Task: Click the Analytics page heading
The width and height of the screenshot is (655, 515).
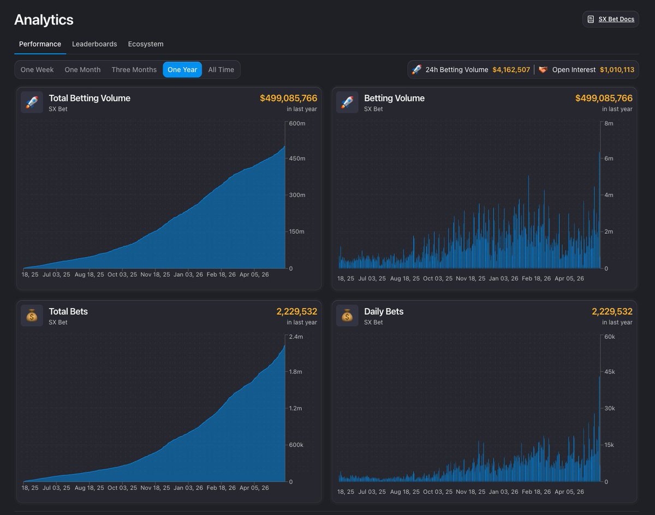Action: [x=44, y=20]
